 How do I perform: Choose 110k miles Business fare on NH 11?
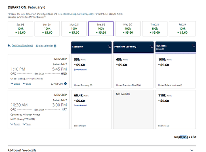176,109
